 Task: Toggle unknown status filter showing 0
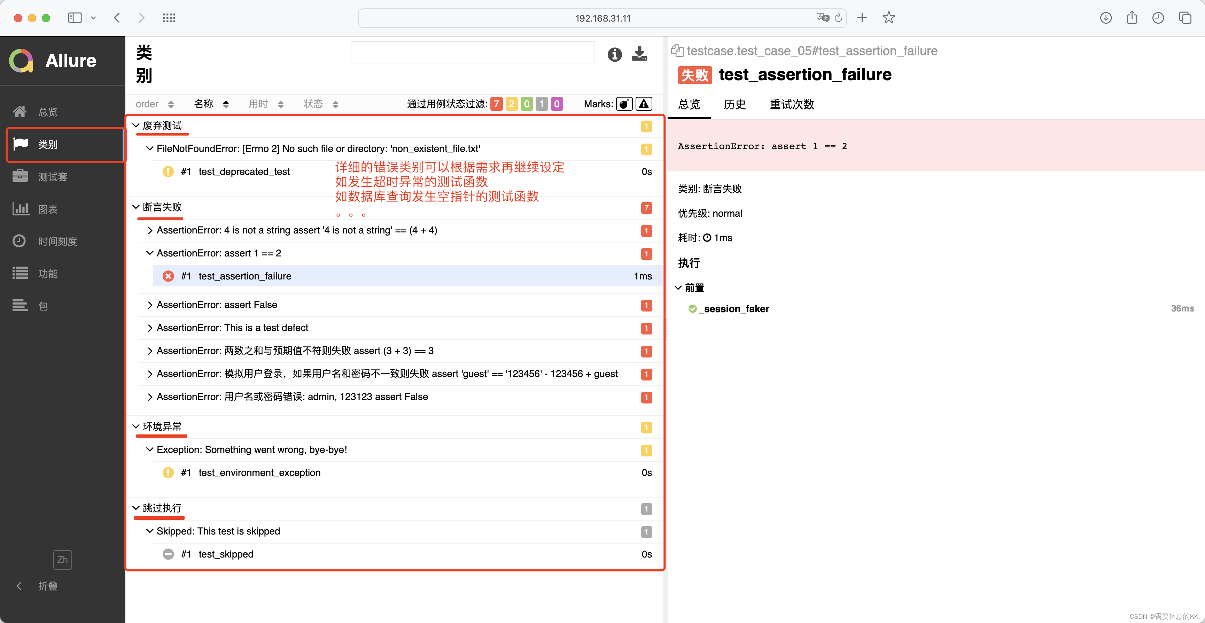click(x=557, y=104)
